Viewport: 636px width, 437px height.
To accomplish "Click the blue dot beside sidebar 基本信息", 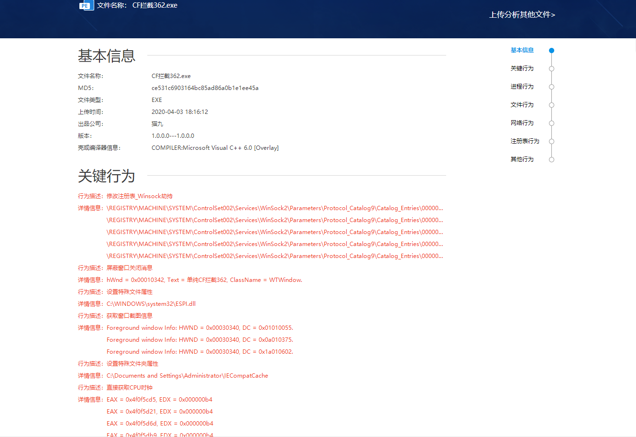I will tap(551, 50).
